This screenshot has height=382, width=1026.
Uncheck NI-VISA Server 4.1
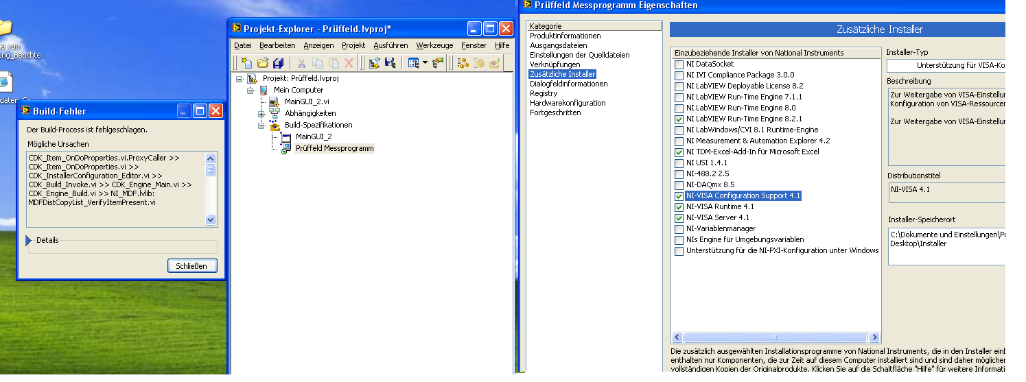(679, 218)
